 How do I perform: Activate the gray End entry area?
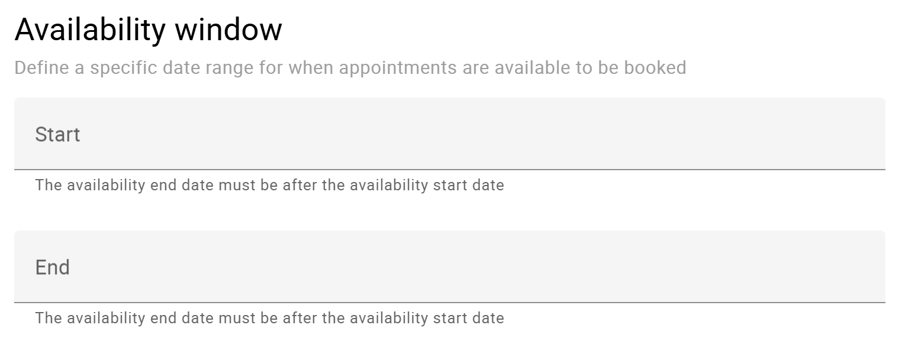(450, 267)
